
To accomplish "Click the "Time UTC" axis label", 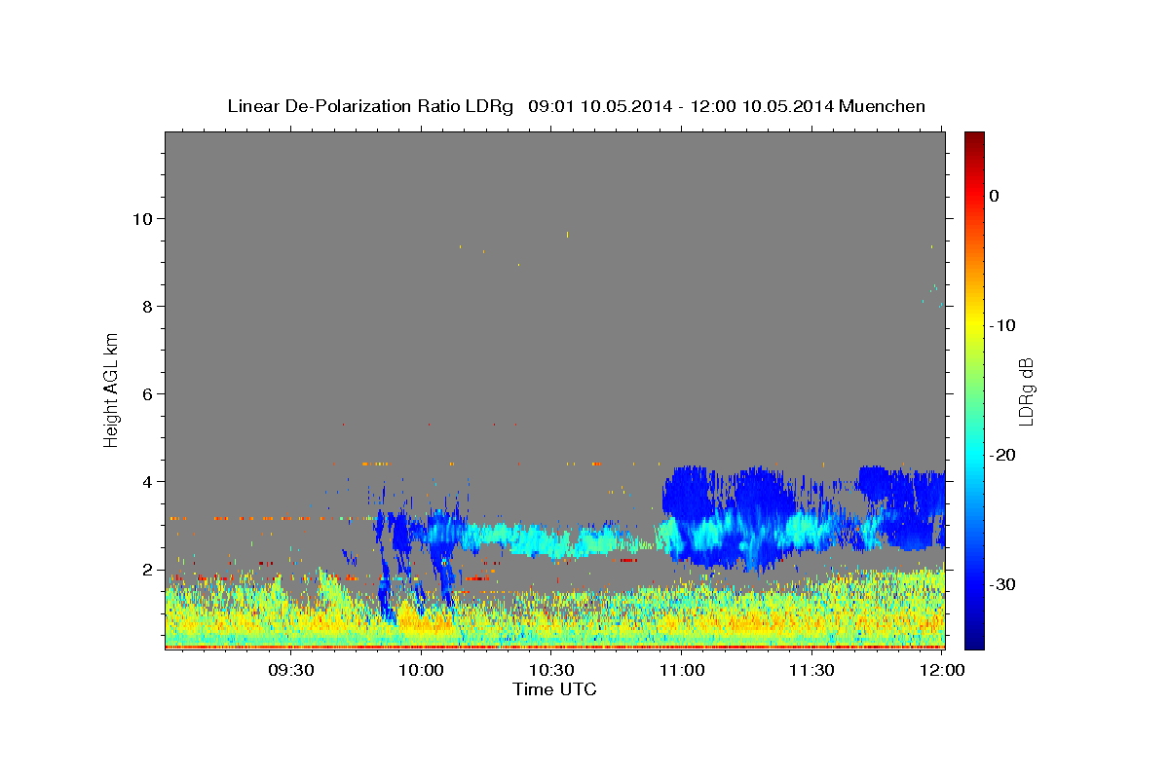I will [x=554, y=689].
